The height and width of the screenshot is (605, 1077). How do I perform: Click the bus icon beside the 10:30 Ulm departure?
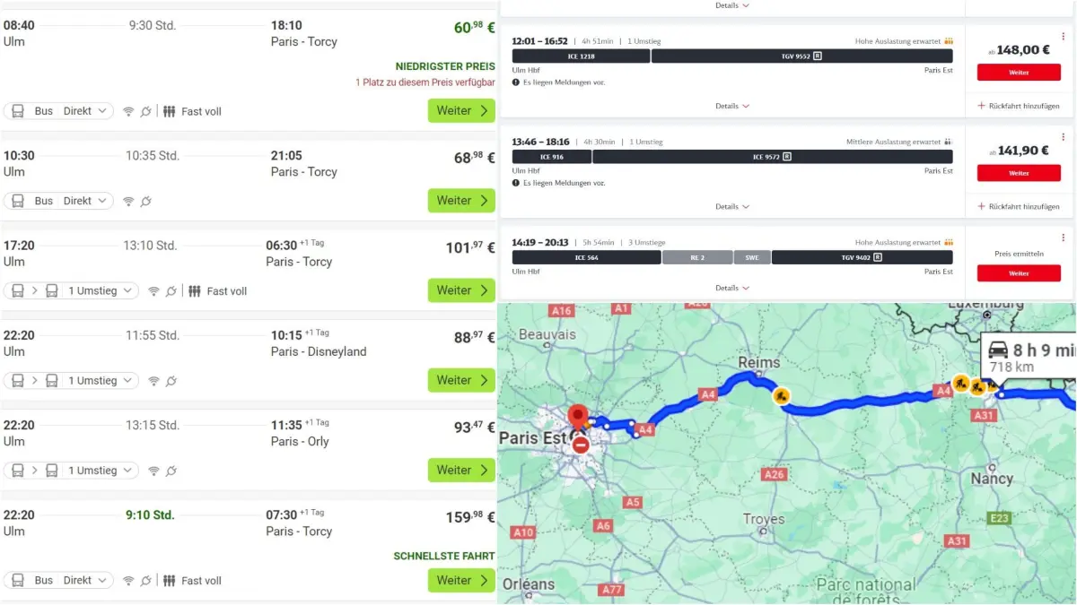[x=18, y=200]
